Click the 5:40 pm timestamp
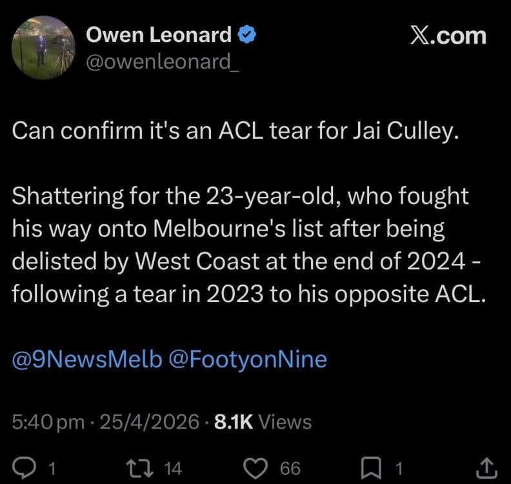 click(48, 422)
